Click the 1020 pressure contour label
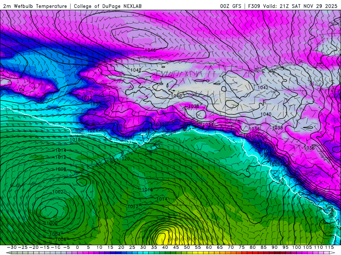The width and height of the screenshot is (341, 255). pos(124,159)
